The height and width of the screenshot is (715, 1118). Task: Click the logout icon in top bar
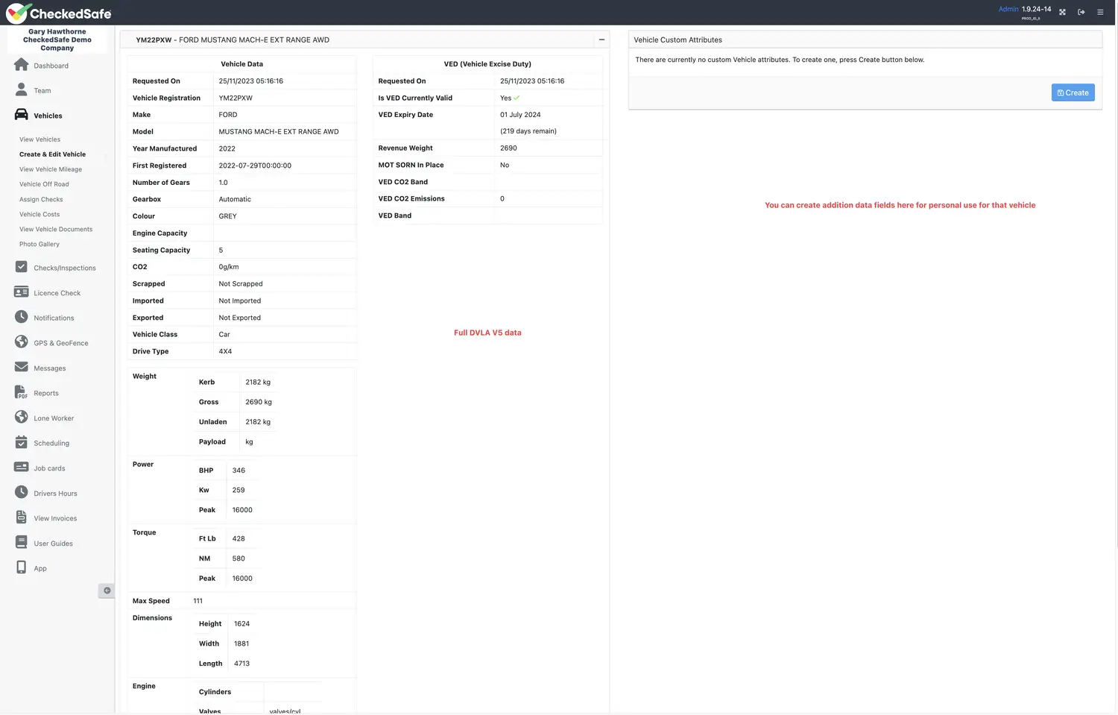(x=1081, y=12)
